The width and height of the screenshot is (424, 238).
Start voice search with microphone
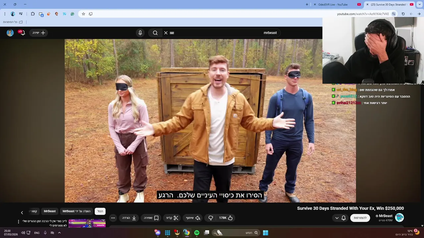tap(140, 33)
